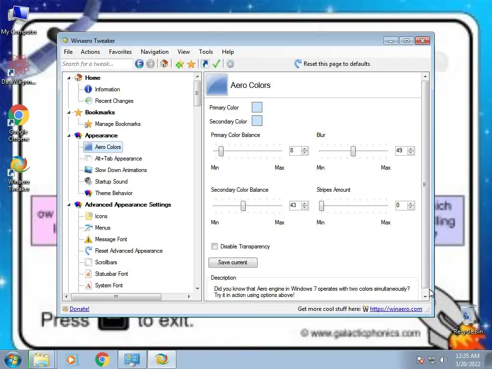Click the Alt+Tab Appearance item icon
The image size is (492, 369).
(x=88, y=159)
